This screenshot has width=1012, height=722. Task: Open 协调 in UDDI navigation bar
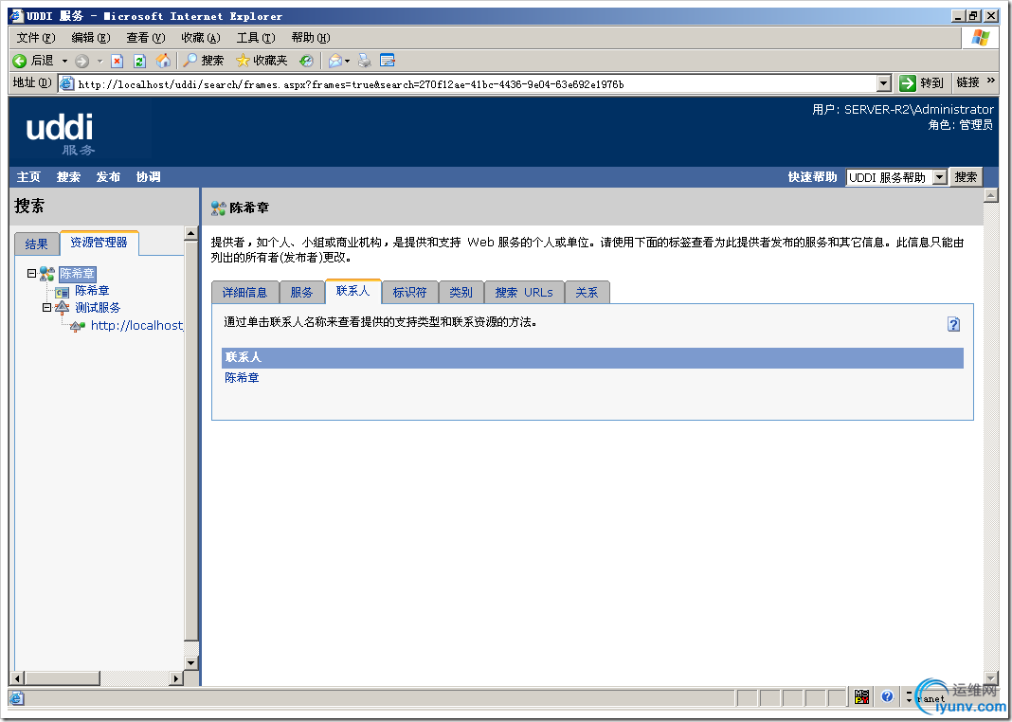149,177
